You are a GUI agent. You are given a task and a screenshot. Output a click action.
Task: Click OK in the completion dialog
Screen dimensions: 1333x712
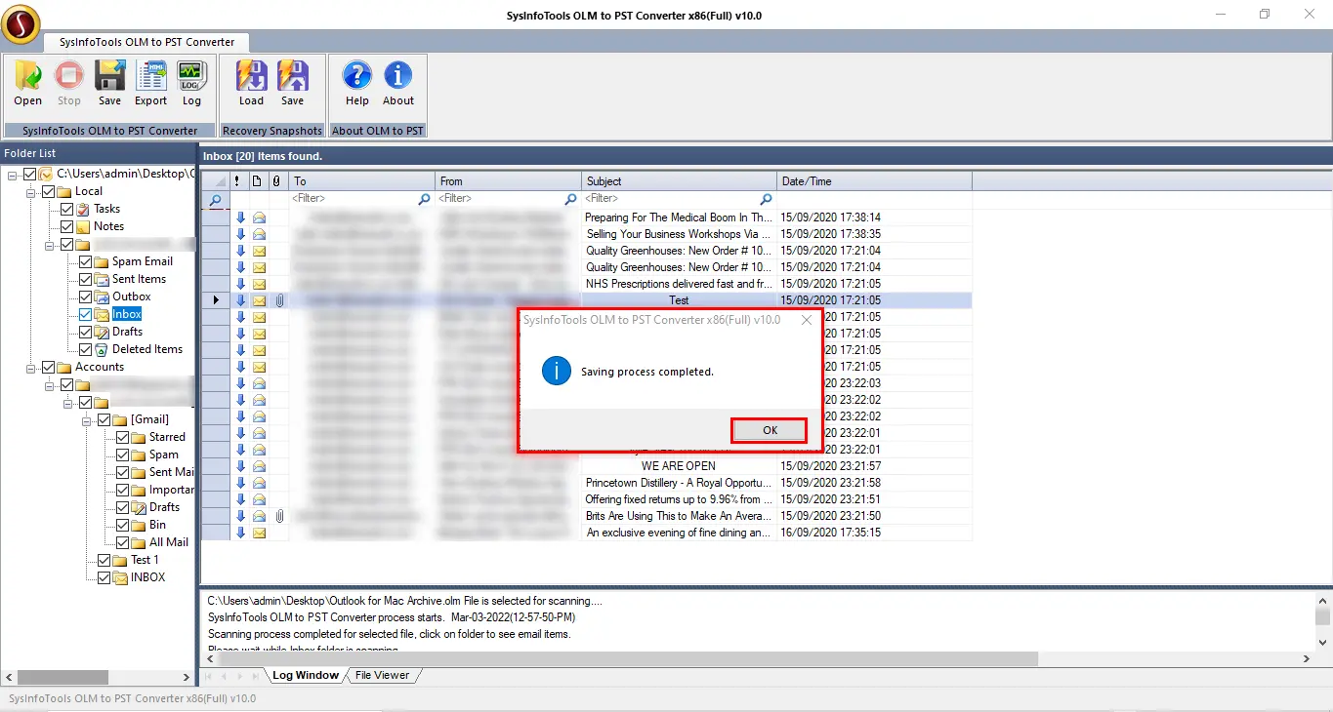pyautogui.click(x=770, y=430)
